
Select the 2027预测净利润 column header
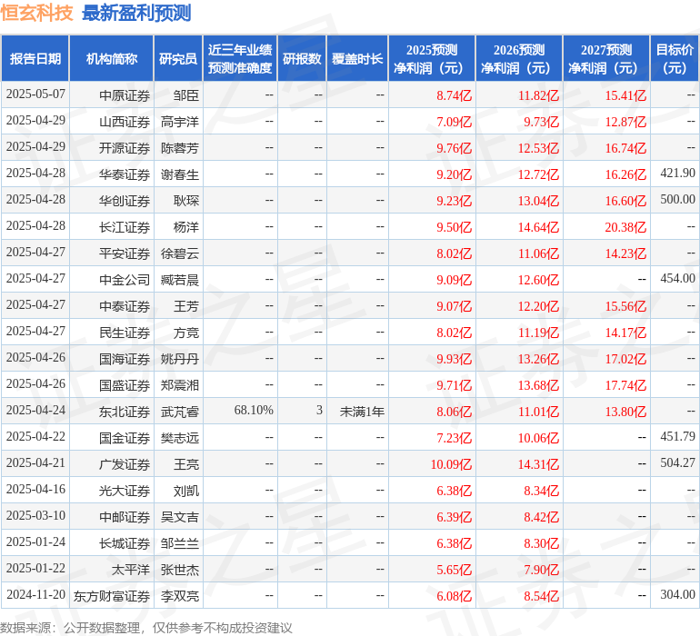(x=606, y=58)
